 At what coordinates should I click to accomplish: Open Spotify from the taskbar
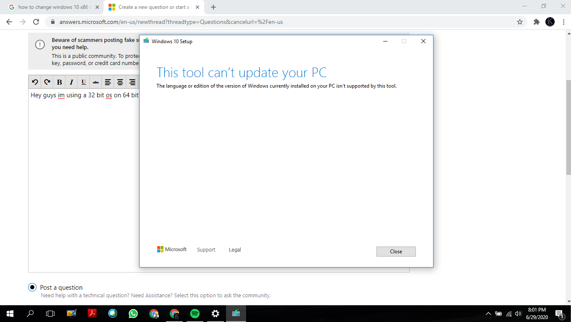(x=195, y=313)
